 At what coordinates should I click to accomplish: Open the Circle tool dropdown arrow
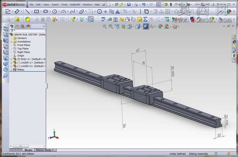59,11
